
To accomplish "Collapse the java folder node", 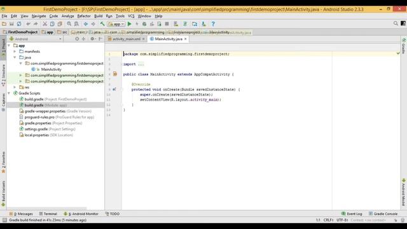I will tap(15, 57).
